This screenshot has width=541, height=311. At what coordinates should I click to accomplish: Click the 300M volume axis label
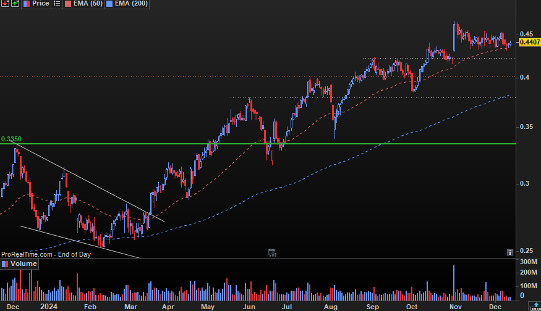tap(528, 262)
